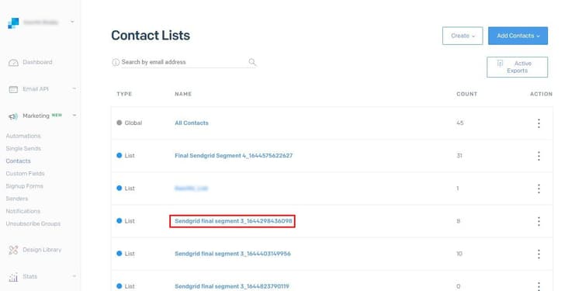Expand the Create dropdown button

pyautogui.click(x=462, y=36)
